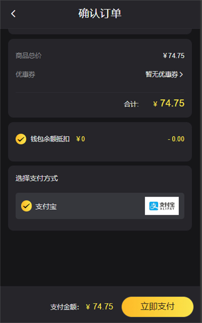The width and height of the screenshot is (202, 323).
Task: Click the Alipay logo image
Action: click(x=162, y=206)
